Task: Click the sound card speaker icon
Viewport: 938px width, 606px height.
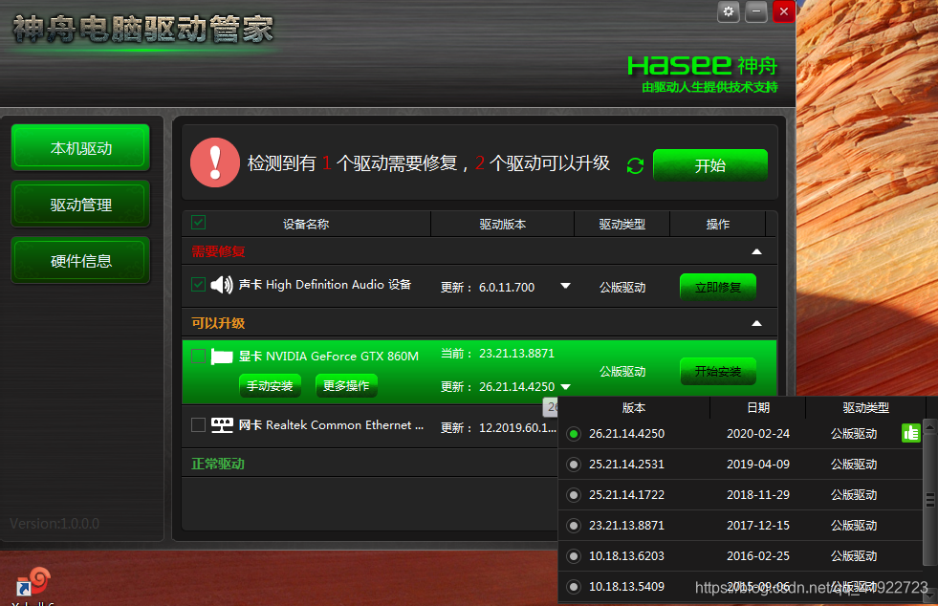Action: pyautogui.click(x=222, y=285)
